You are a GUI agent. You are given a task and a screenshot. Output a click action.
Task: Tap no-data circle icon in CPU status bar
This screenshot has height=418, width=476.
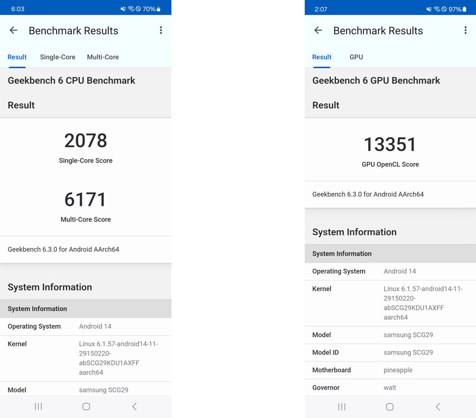point(138,9)
